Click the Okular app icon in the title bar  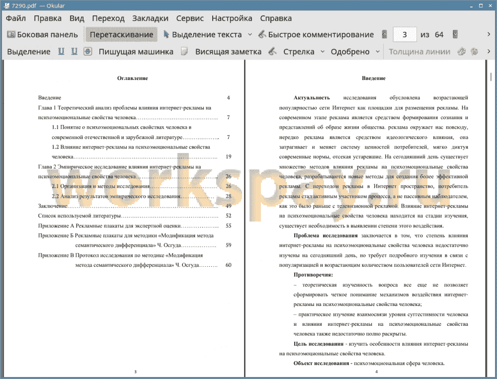click(x=6, y=5)
